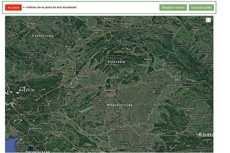Click the Ausztria country label
Viewport: 230px width, 153px height.
coord(26,90)
